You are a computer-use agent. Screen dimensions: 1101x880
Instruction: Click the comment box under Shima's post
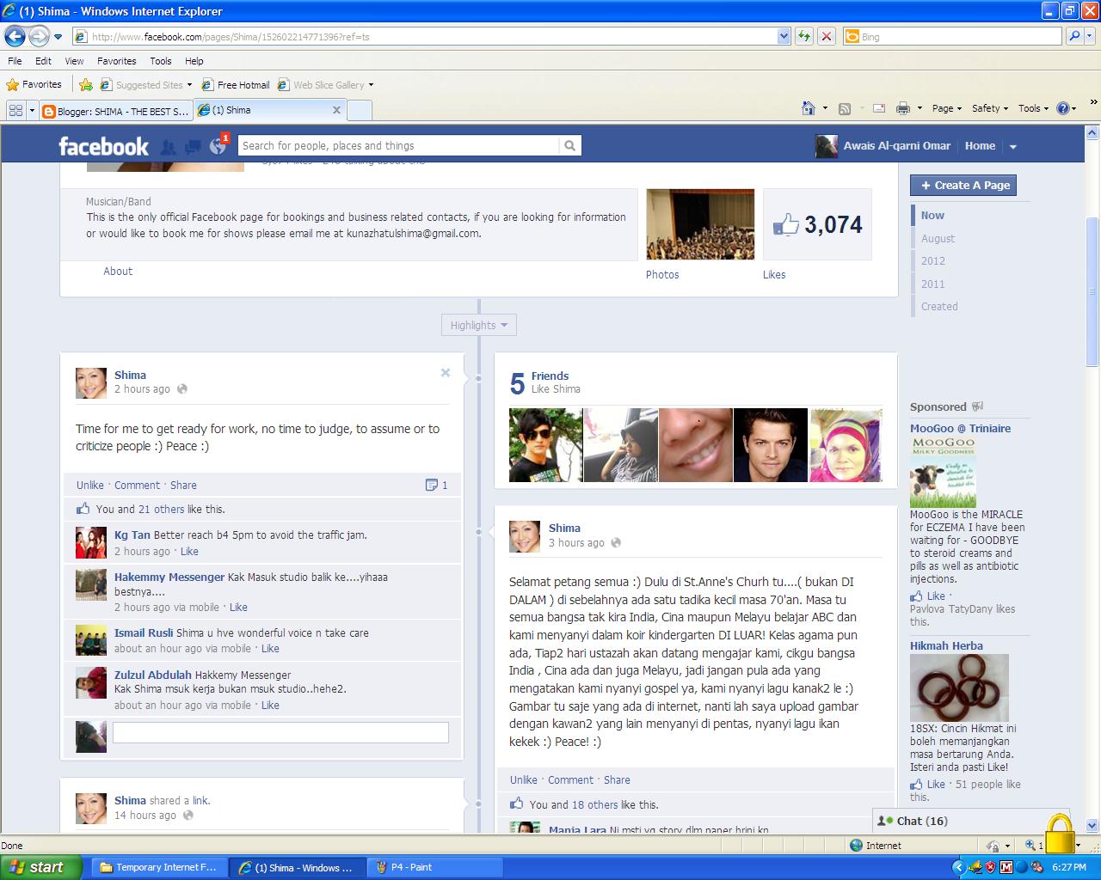[x=280, y=732]
